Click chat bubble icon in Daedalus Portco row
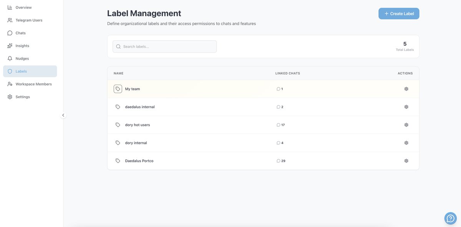461x227 pixels. point(279,161)
